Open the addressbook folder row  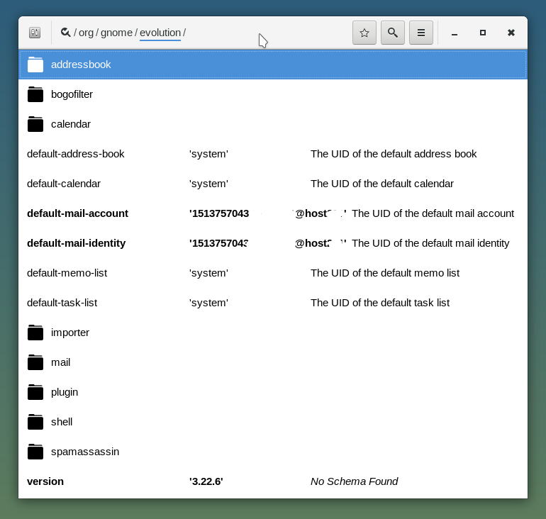coord(273,65)
